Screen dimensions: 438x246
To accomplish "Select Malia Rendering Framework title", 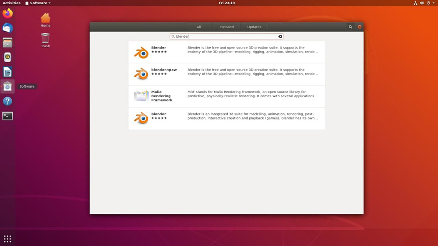I will (162, 96).
